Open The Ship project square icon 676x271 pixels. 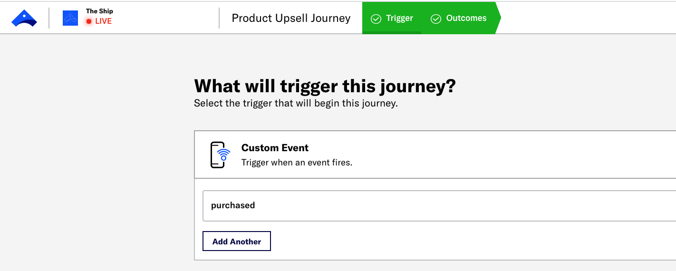tap(70, 18)
